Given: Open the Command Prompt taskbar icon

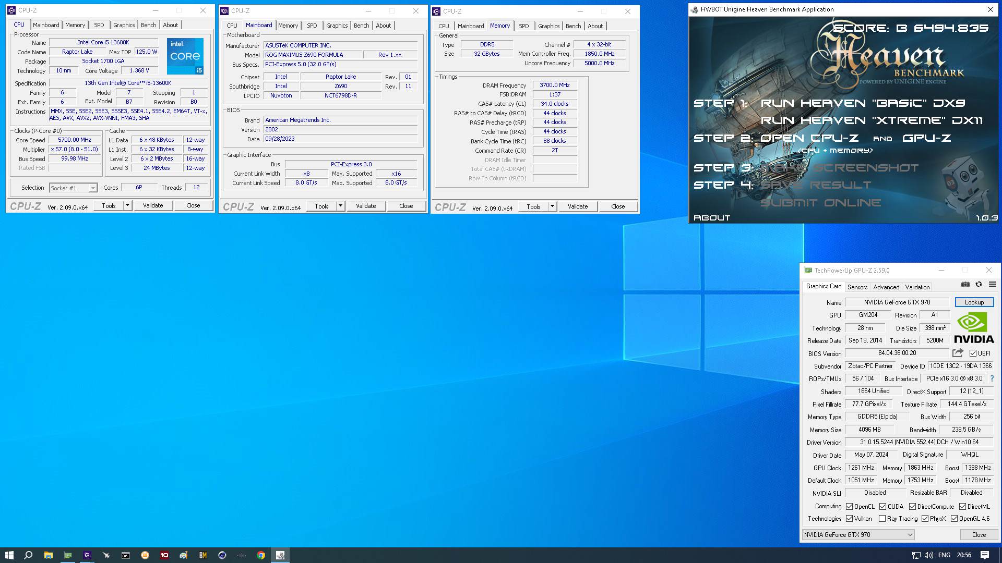Looking at the screenshot, I should click(126, 555).
